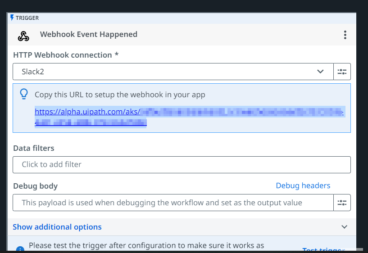This screenshot has height=253, width=368.
Task: Click the alpha.uipath.com webhook URL
Action: click(x=189, y=117)
